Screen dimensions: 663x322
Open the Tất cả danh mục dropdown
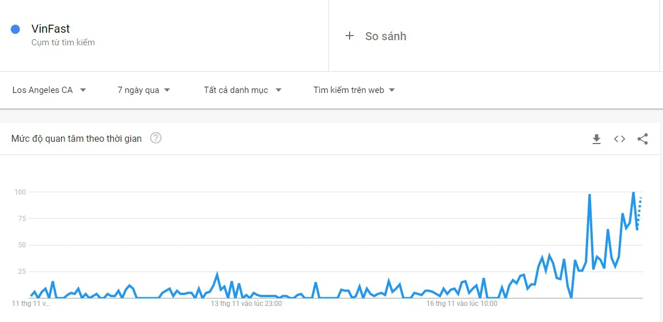click(243, 90)
